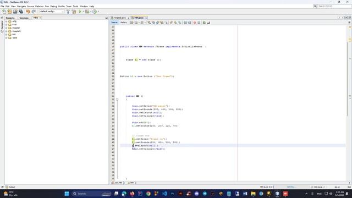
Task: Click the Find Selection magnifier icon
Action: pos(149,23)
